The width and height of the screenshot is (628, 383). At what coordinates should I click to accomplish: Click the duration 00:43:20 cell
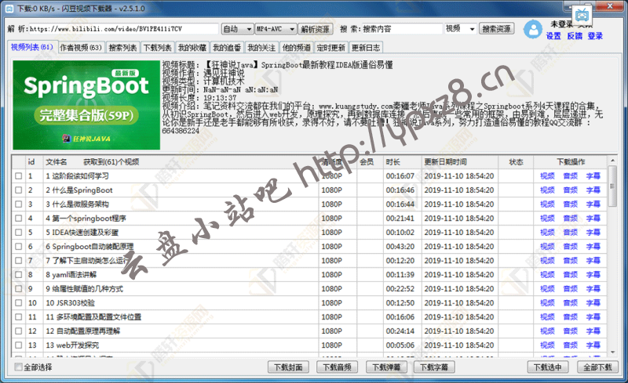400,246
